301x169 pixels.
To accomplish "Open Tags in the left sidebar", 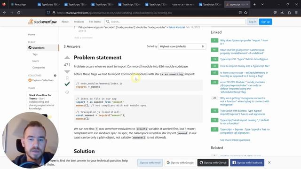I will (35, 54).
